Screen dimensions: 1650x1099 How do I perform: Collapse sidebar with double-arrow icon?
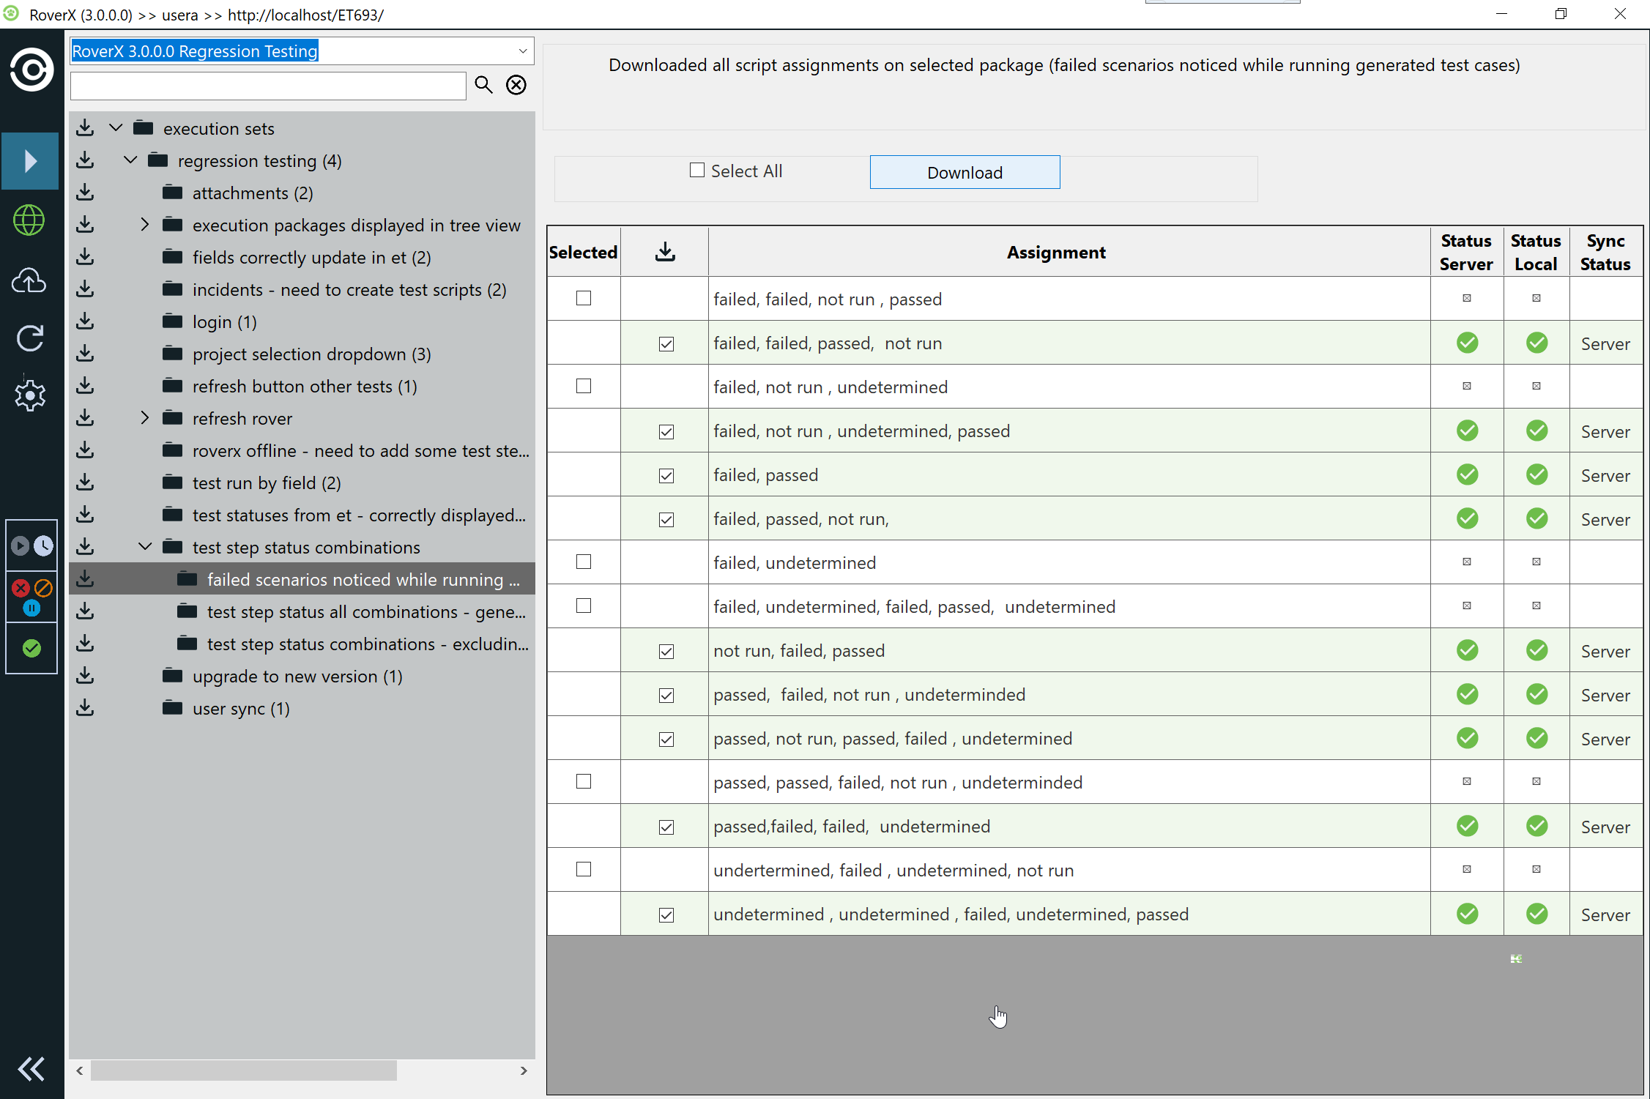tap(31, 1069)
